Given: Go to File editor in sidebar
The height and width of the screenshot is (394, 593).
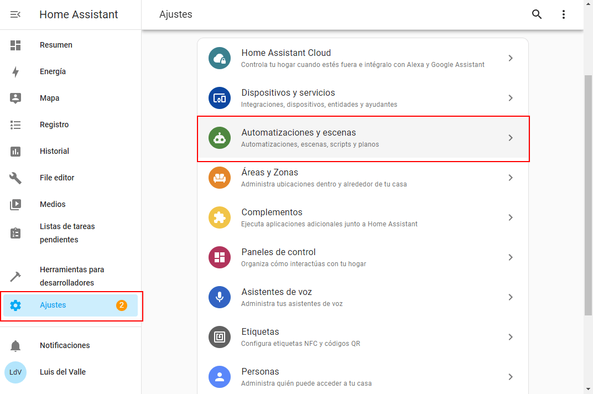Looking at the screenshot, I should click(x=57, y=178).
